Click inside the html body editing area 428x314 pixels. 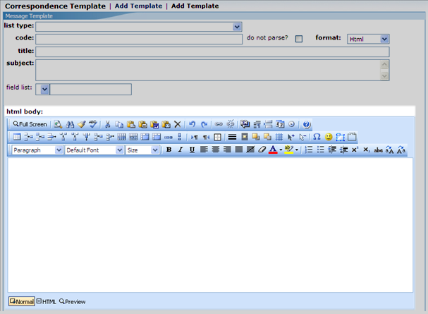click(210, 225)
